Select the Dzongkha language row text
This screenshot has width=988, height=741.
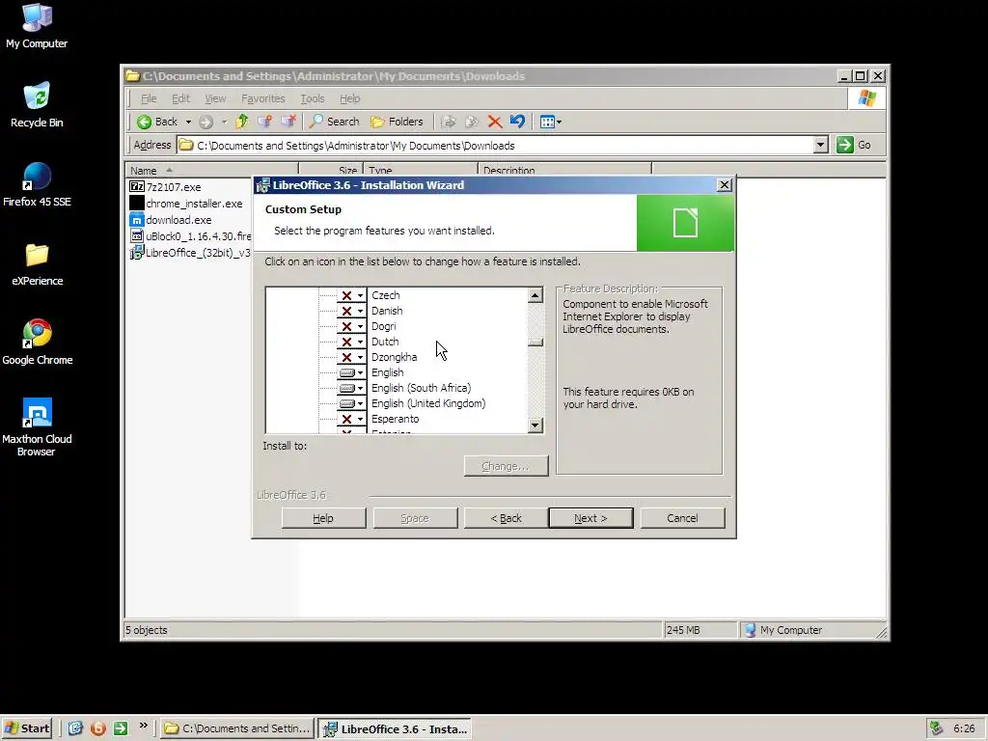click(394, 357)
